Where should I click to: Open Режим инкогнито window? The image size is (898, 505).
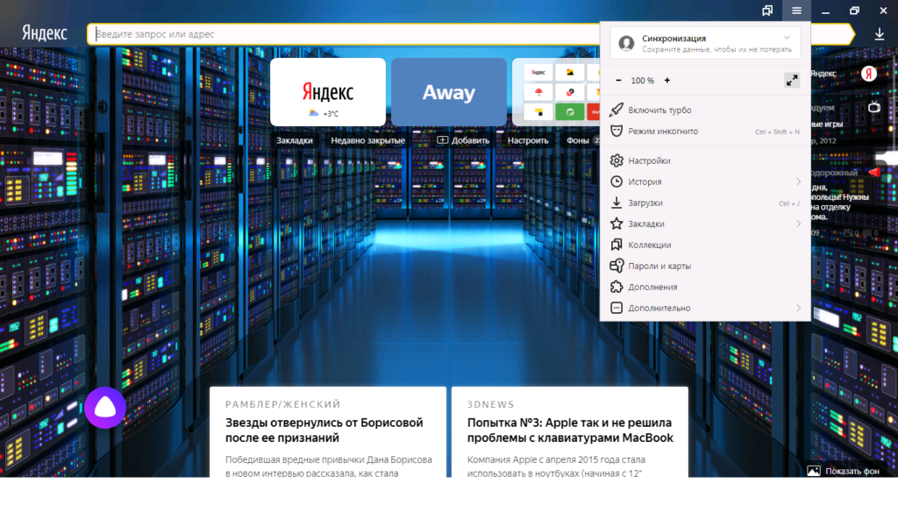click(705, 132)
